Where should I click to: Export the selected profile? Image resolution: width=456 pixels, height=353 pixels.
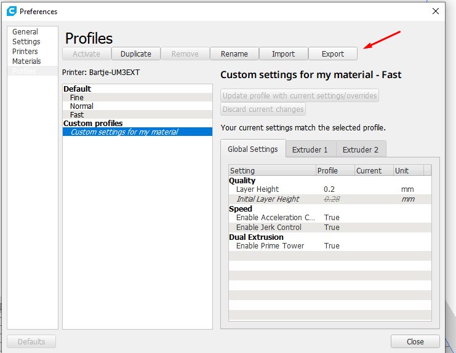(333, 54)
